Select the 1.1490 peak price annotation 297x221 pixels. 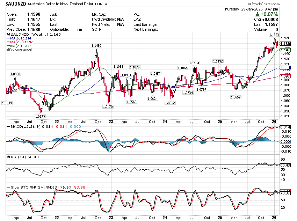click(96, 46)
